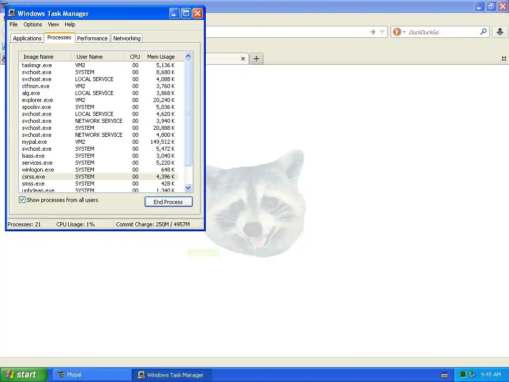The height and width of the screenshot is (382, 509).
Task: Select svchost.exe using 20,888 K memory
Action: 98,128
